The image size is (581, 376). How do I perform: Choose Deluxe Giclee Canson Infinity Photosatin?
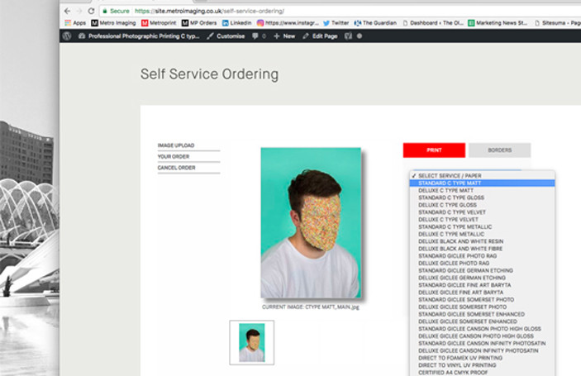click(482, 350)
